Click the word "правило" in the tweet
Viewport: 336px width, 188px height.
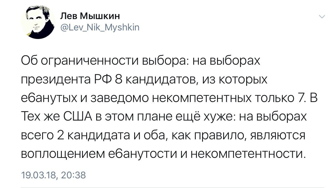(x=223, y=136)
